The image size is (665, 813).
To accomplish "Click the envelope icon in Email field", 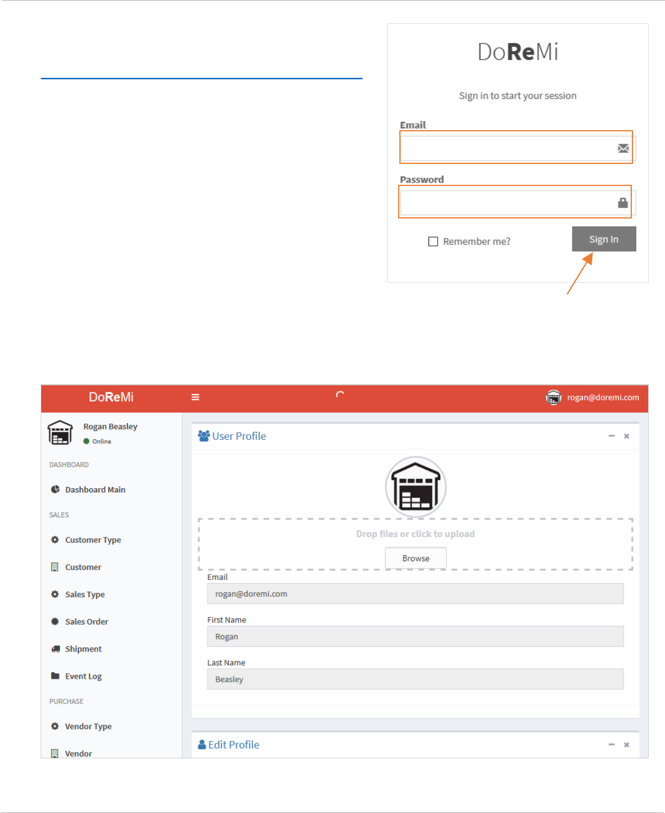I will (x=623, y=148).
